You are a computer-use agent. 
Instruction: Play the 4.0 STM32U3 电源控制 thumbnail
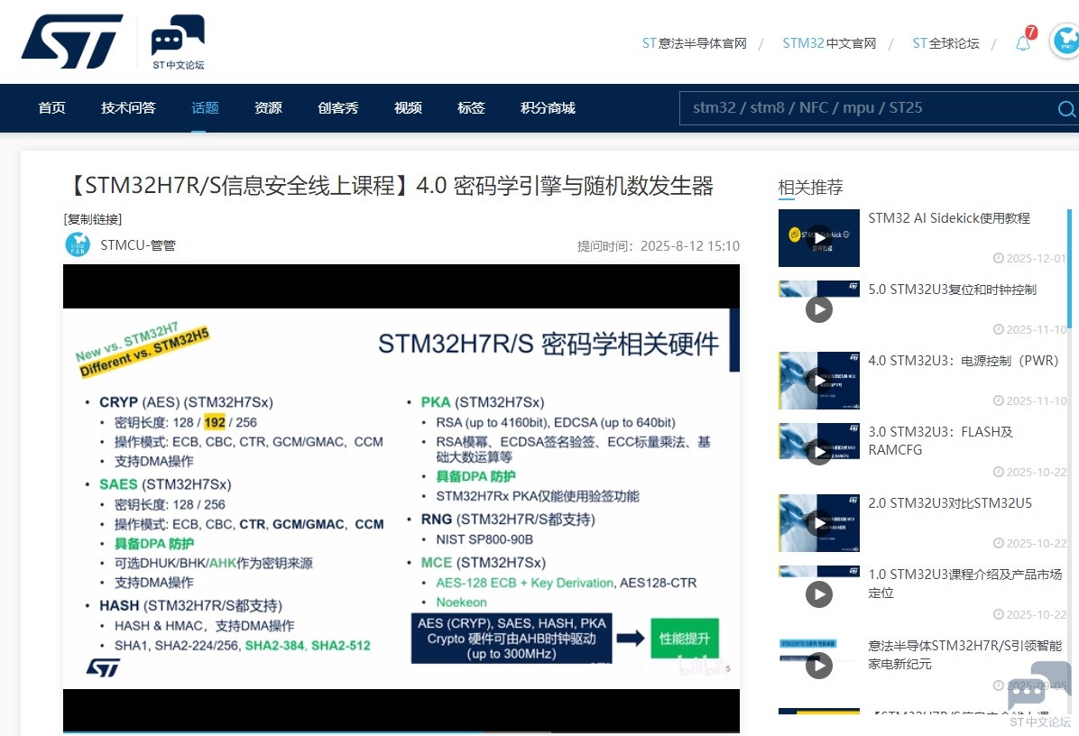[x=819, y=381]
